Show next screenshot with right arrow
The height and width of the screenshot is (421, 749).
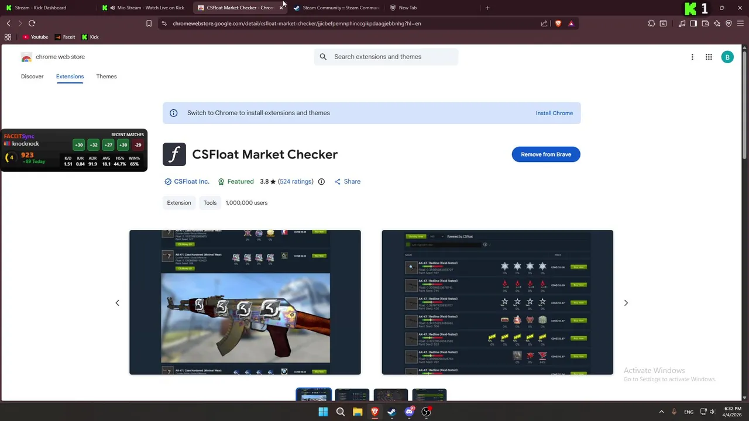point(626,303)
